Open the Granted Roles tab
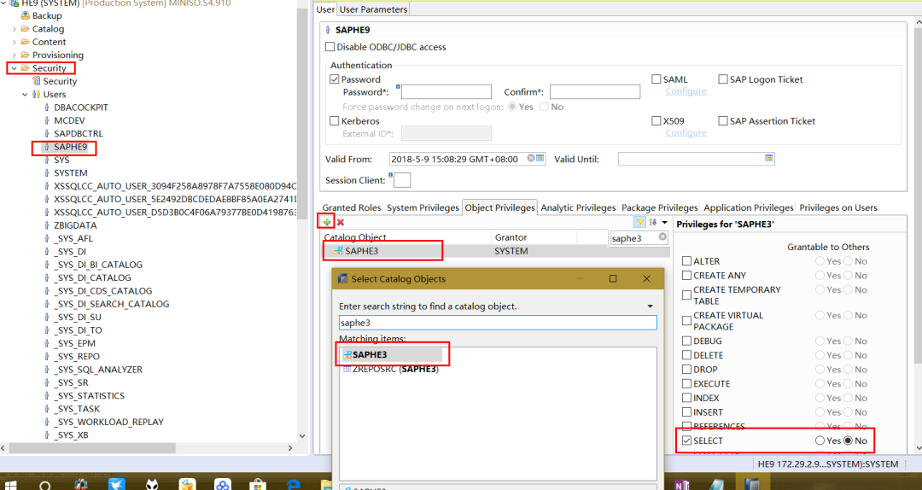Screen dimensions: 922x490 [352, 207]
